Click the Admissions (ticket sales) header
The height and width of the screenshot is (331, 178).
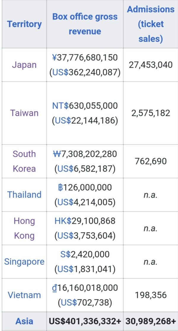click(x=150, y=24)
